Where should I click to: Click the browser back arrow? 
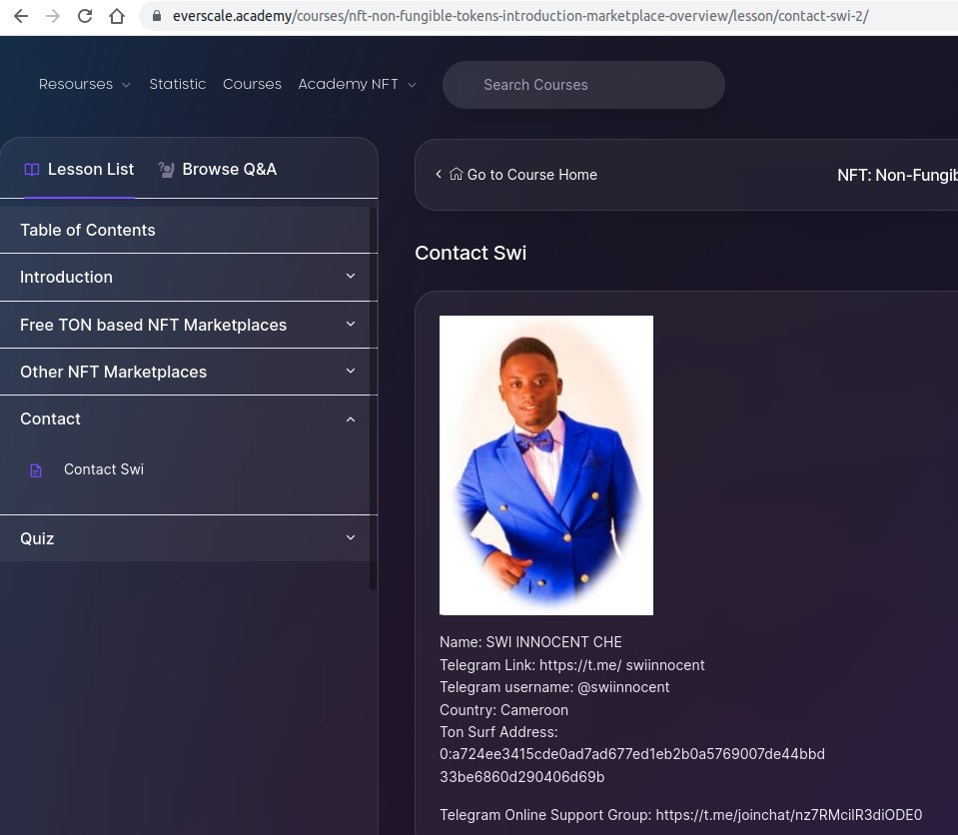[x=21, y=17]
